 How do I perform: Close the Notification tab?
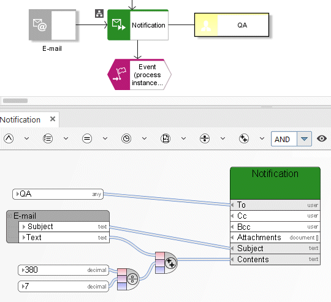pyautogui.click(x=53, y=119)
